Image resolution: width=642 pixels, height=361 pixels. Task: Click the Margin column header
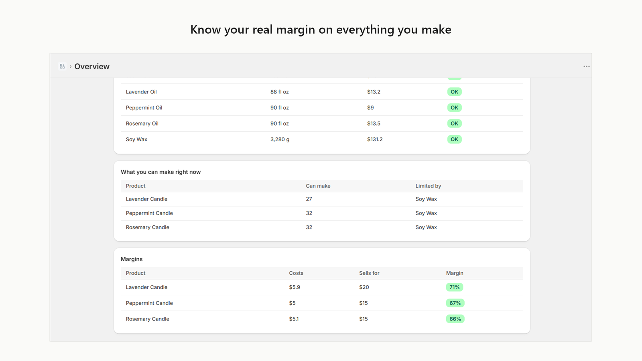[x=455, y=273]
